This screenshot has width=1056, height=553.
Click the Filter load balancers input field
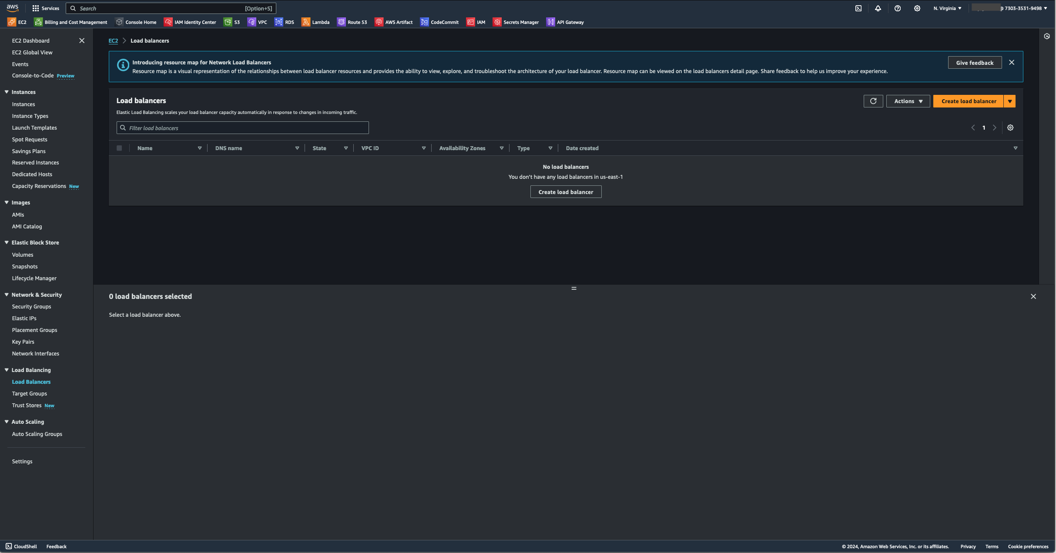click(x=242, y=128)
